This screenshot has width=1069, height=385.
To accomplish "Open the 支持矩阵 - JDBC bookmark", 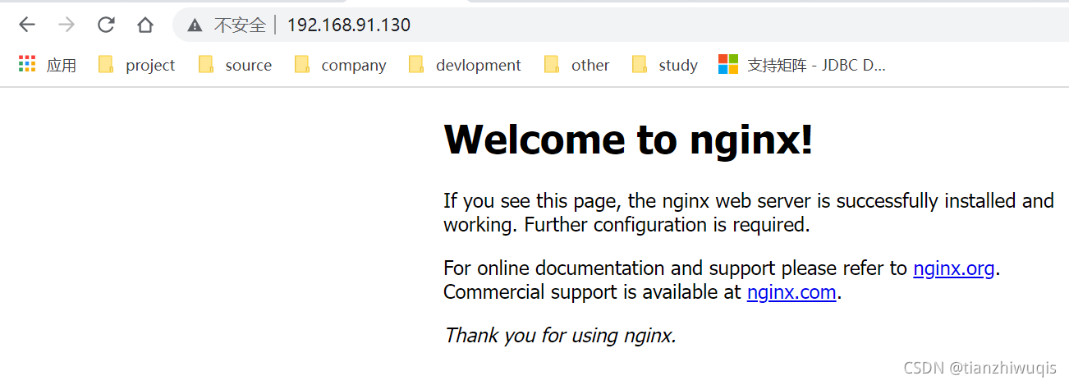I will tap(802, 65).
